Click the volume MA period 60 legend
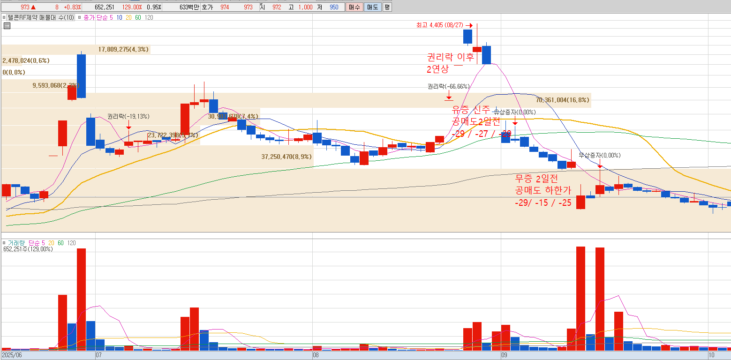The width and height of the screenshot is (731, 360). (61, 243)
